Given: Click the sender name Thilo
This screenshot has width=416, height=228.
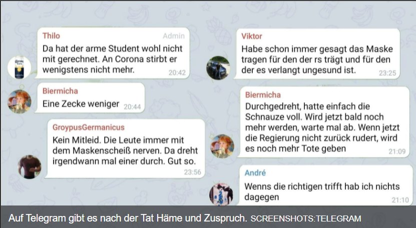Looking at the screenshot, I should pyautogui.click(x=51, y=36).
